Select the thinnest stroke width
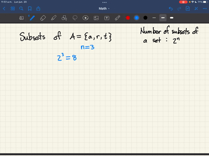 154,18
